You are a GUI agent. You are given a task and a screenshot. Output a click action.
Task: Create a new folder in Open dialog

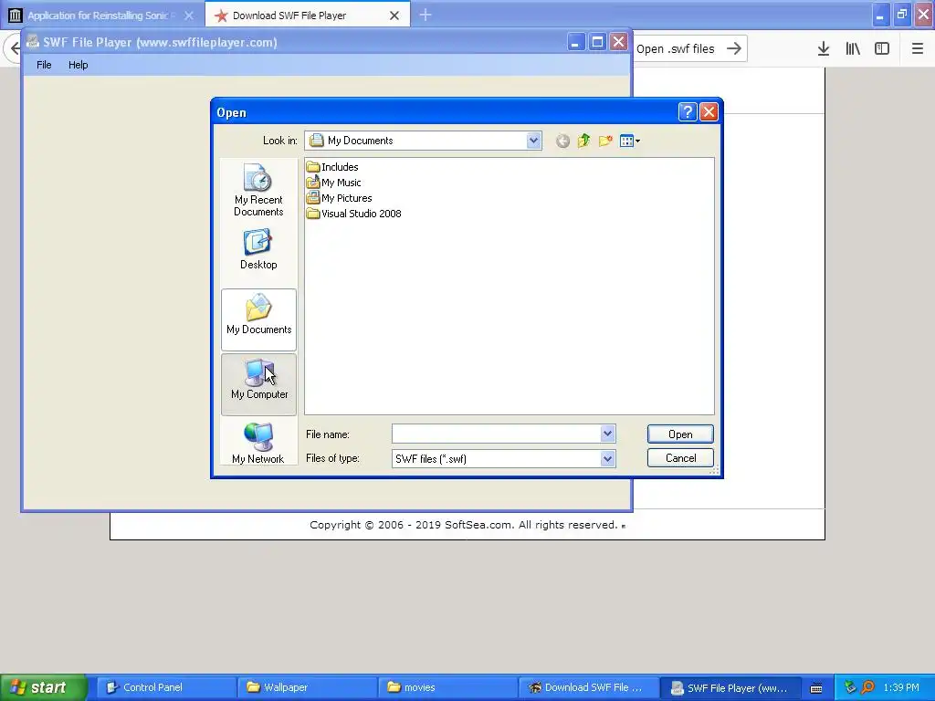click(x=605, y=141)
